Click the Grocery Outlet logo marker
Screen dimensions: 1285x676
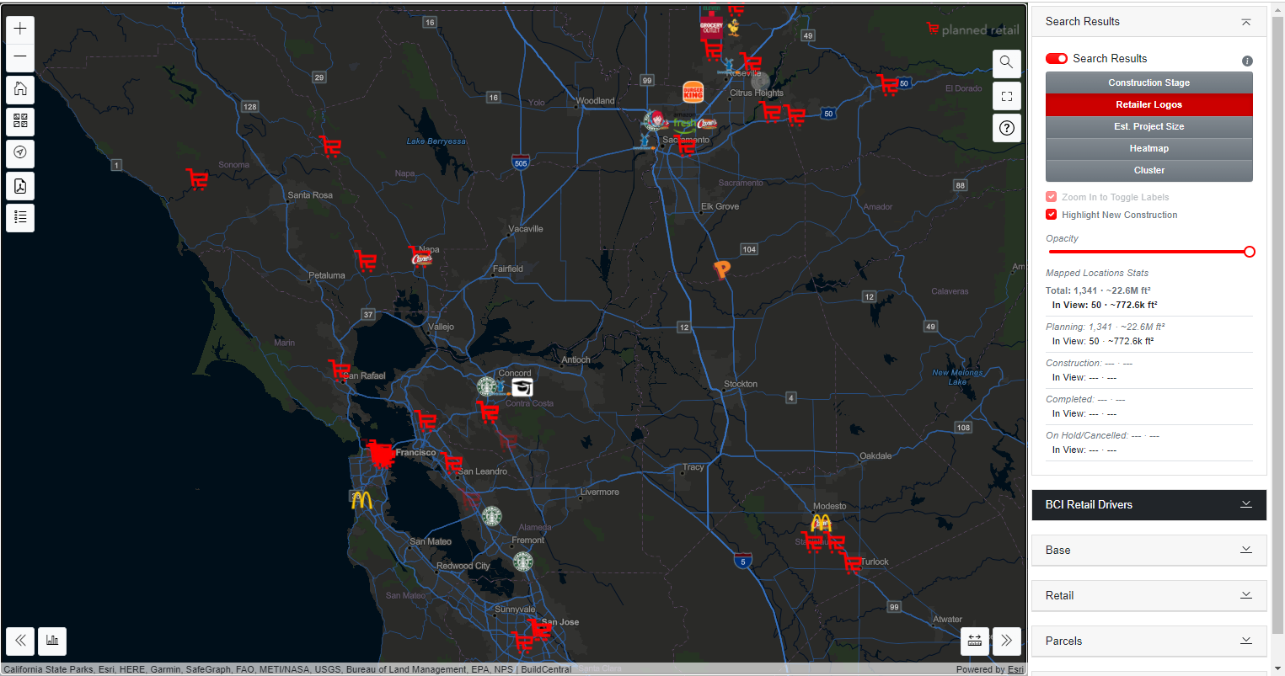(x=711, y=27)
